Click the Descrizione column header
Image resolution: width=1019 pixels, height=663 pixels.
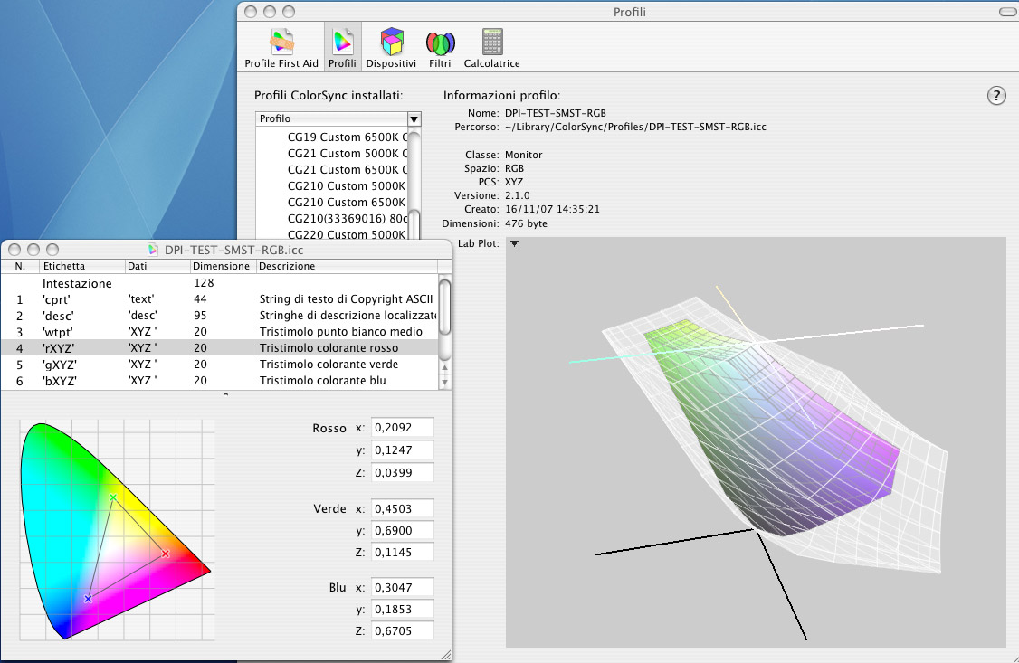point(347,266)
